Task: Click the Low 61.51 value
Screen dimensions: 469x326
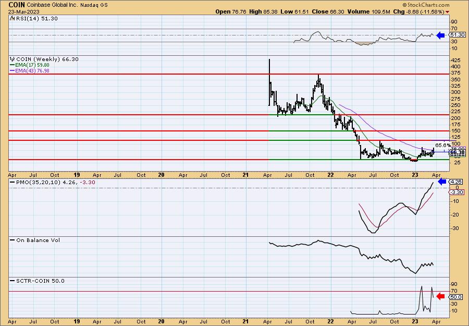Action: 294,11
